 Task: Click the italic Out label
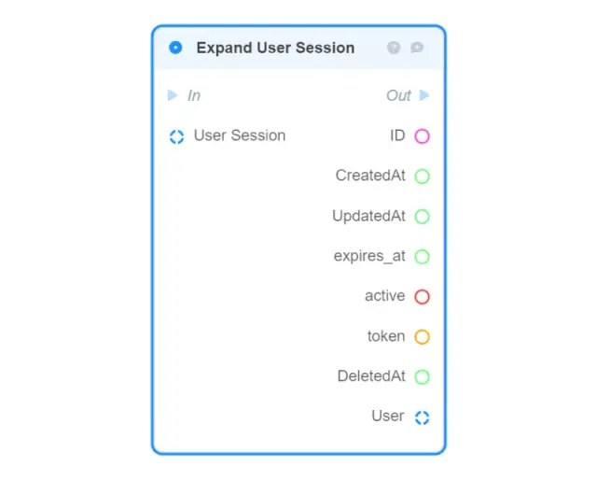[398, 95]
